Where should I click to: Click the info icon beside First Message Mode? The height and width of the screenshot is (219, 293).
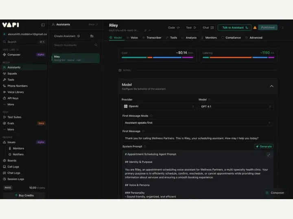(x=151, y=116)
